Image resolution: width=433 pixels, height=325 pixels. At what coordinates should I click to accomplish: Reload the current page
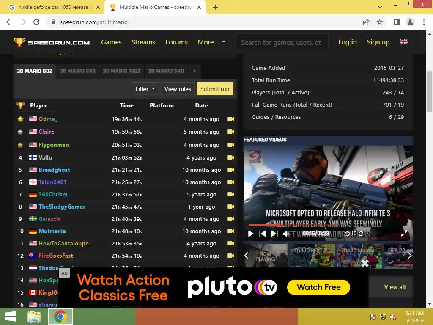coord(36,22)
